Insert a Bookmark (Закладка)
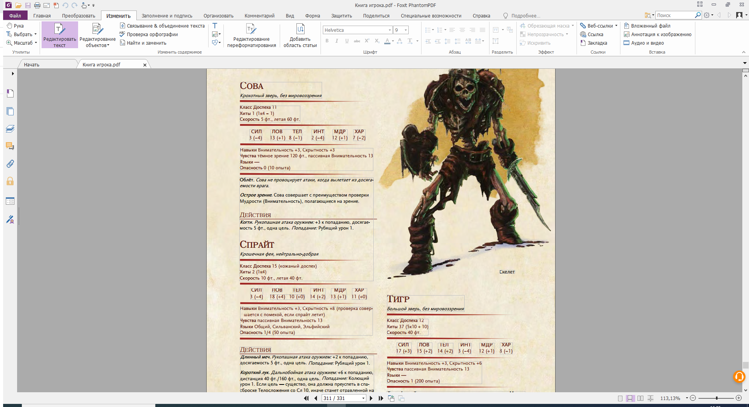The height and width of the screenshot is (407, 749). point(594,43)
